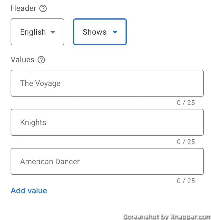
Task: Click the Screenshot by Xnapper.com watermark
Action: pyautogui.click(x=167, y=216)
